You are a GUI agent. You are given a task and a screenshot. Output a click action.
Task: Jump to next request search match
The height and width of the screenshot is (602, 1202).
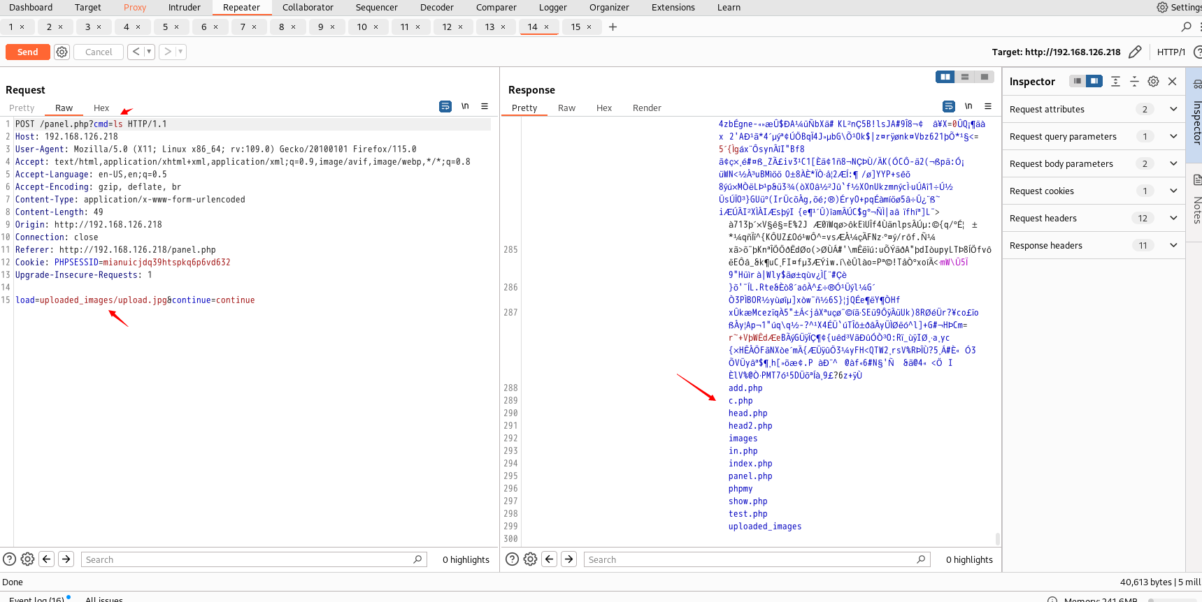(x=66, y=559)
